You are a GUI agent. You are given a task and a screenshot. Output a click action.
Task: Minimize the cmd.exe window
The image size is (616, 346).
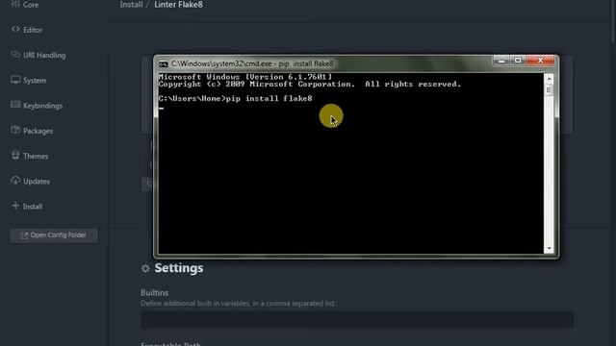point(501,61)
